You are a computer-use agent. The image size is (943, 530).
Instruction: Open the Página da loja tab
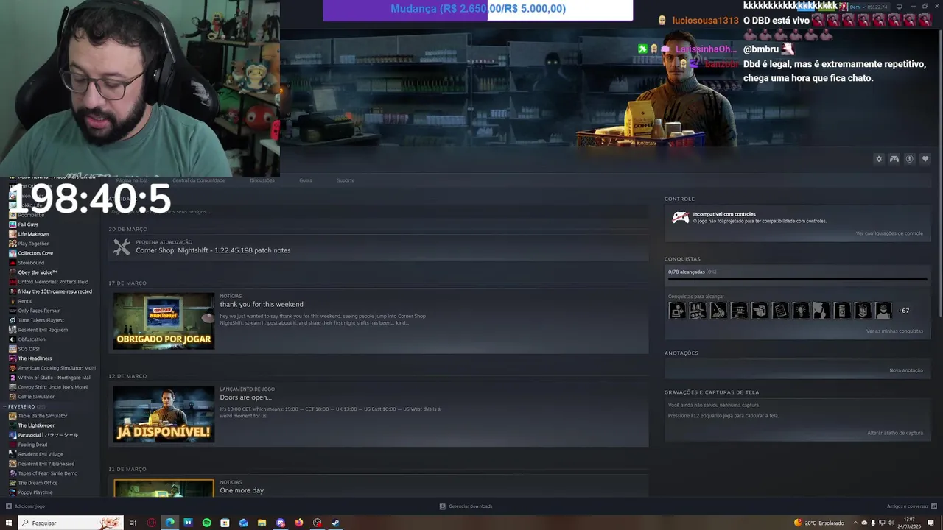(132, 180)
